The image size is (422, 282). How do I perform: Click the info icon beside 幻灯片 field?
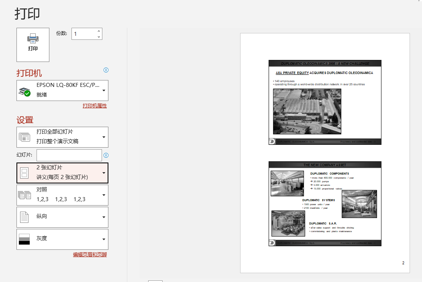pos(106,155)
